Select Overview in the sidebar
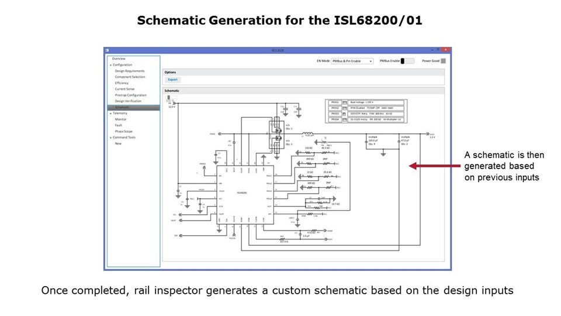 [119, 59]
